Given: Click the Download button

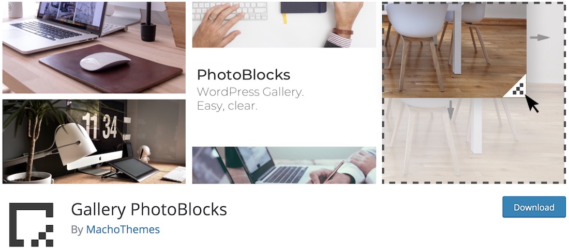Looking at the screenshot, I should (x=534, y=207).
